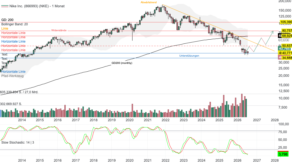The image size is (292, 163).
Task: Click 2023 on the stochastic time axis
Action: [x=184, y=160]
